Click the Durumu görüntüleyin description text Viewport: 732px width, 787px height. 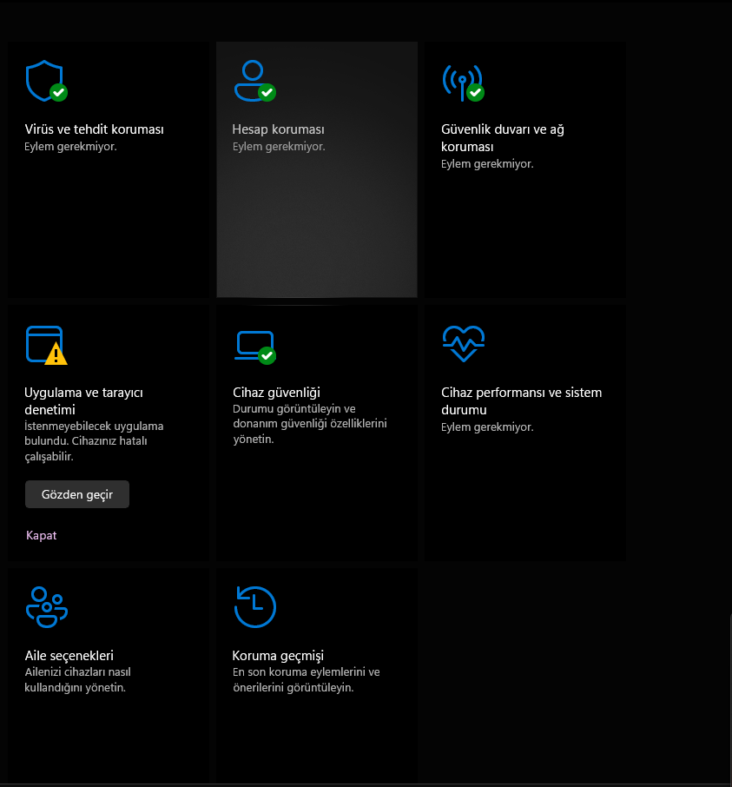(x=309, y=424)
